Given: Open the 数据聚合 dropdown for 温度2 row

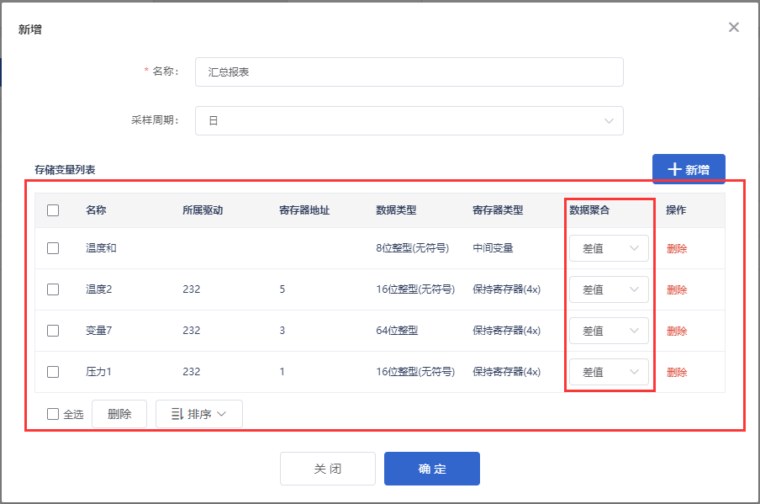Looking at the screenshot, I should click(x=609, y=289).
